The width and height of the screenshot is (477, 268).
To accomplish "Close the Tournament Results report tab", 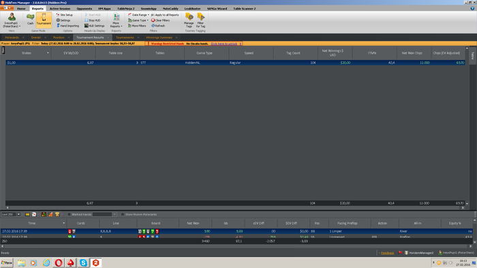I will tap(108, 37).
